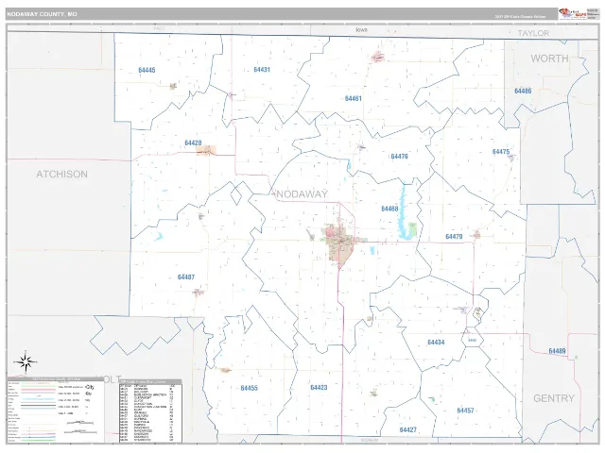Image resolution: width=605 pixels, height=453 pixels.
Task: Select ZIP code label 64487
Action: click(186, 277)
